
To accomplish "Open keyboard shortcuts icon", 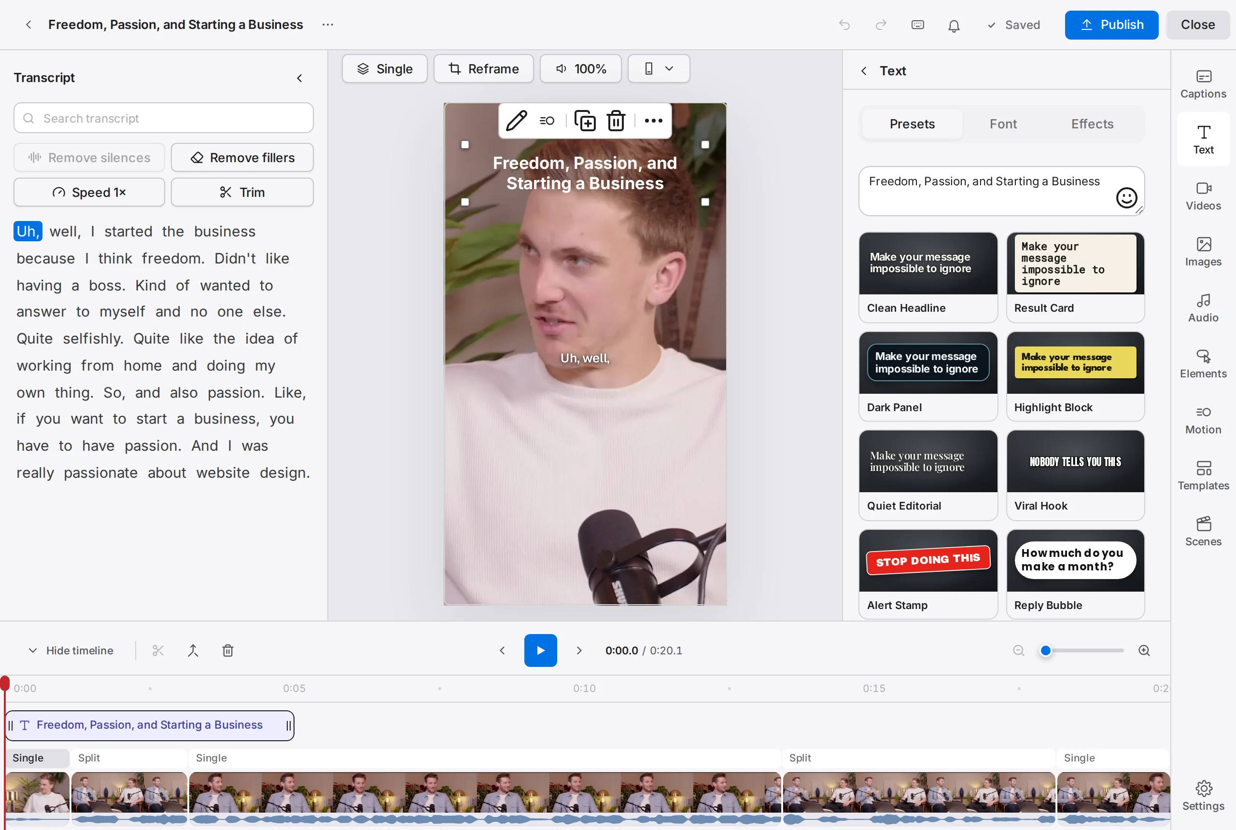I will tap(917, 25).
